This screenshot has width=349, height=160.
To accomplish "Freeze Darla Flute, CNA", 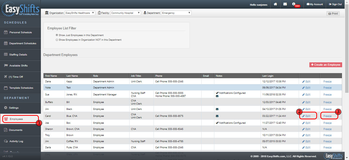I will (x=328, y=147).
